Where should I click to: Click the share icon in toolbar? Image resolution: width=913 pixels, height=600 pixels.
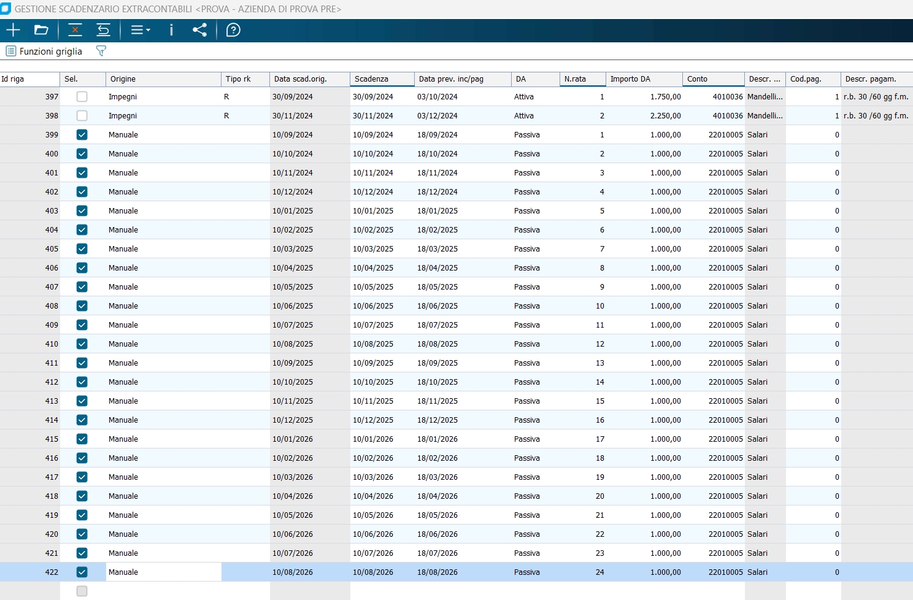point(199,30)
